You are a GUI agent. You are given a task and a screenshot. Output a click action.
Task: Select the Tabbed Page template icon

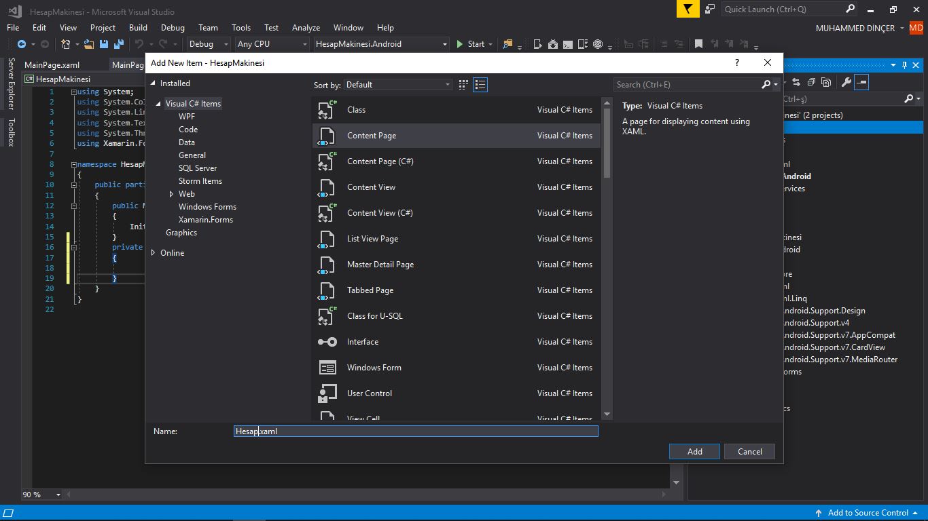click(x=327, y=290)
